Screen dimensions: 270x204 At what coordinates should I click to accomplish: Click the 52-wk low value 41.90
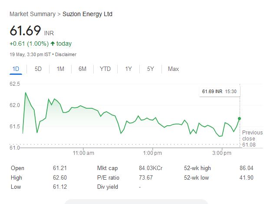coord(247,177)
